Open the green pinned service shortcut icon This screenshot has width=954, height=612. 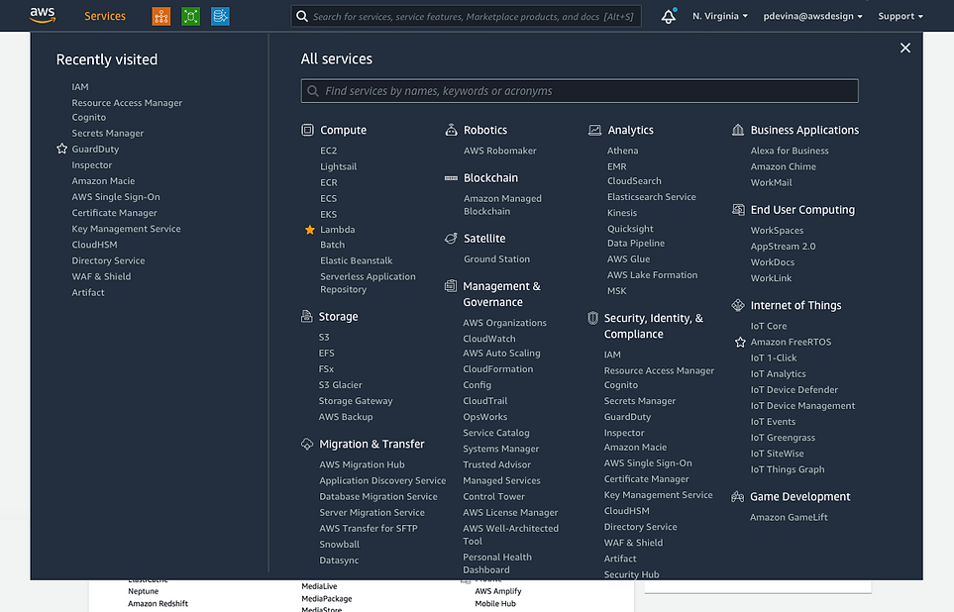190,17
